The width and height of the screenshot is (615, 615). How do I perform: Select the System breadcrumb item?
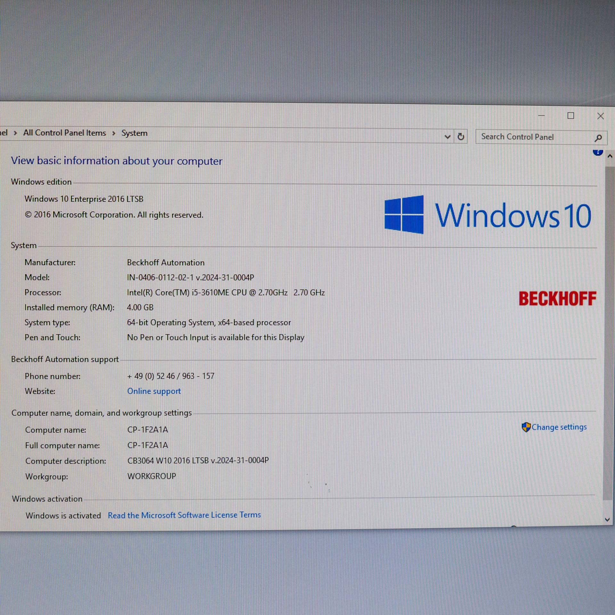click(135, 133)
